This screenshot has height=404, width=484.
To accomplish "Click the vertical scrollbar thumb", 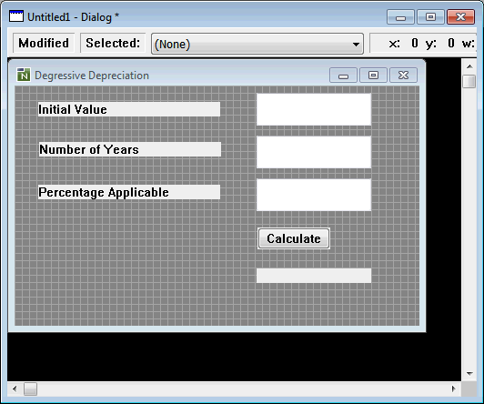I will point(469,82).
